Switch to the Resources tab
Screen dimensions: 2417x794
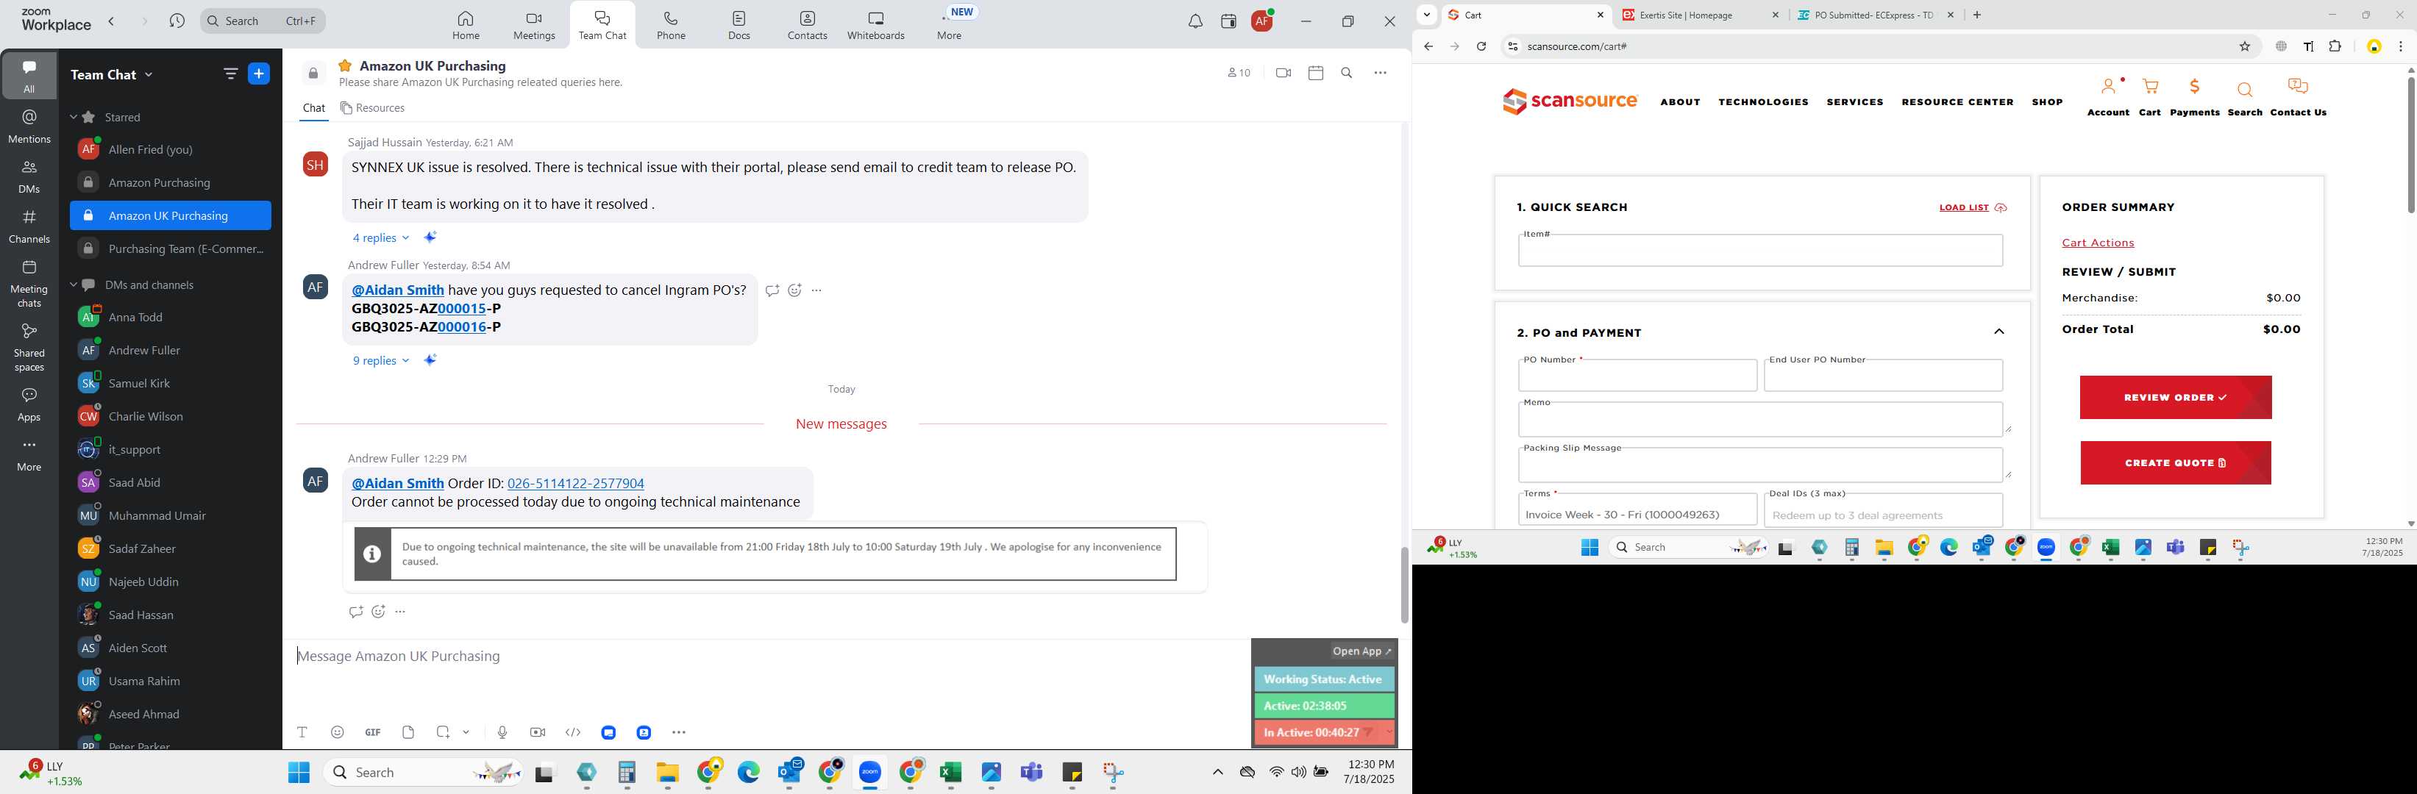pos(372,108)
